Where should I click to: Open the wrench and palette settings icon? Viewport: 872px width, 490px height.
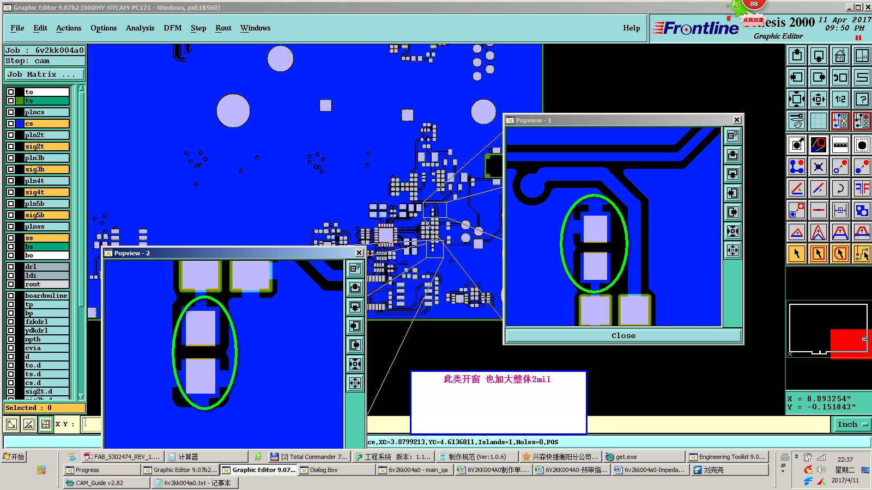click(797, 121)
